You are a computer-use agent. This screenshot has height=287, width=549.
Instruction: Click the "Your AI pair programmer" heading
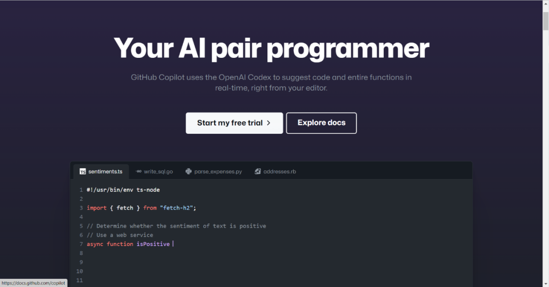coord(271,49)
